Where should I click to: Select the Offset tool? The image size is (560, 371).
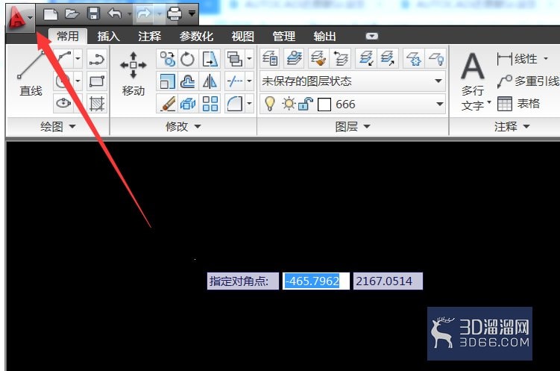(187, 81)
